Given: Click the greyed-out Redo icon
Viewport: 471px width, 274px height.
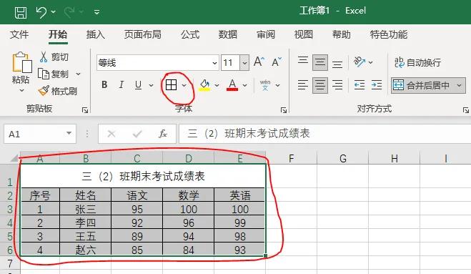Looking at the screenshot, I should [69, 12].
